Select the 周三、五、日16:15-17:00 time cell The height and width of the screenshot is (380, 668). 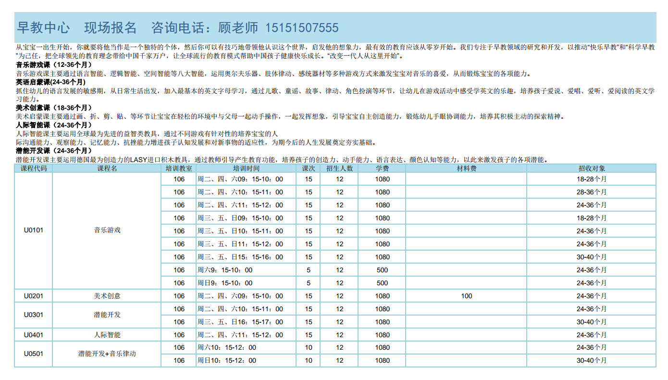click(x=240, y=322)
